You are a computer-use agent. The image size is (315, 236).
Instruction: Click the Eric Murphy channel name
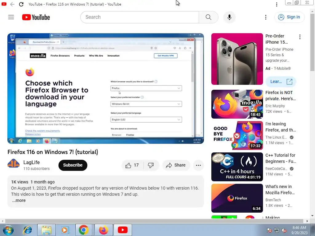pyautogui.click(x=275, y=106)
